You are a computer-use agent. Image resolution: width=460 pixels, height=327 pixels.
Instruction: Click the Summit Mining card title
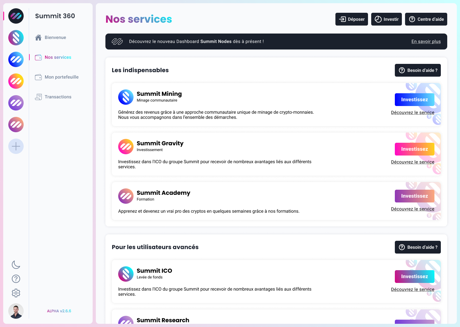point(159,94)
